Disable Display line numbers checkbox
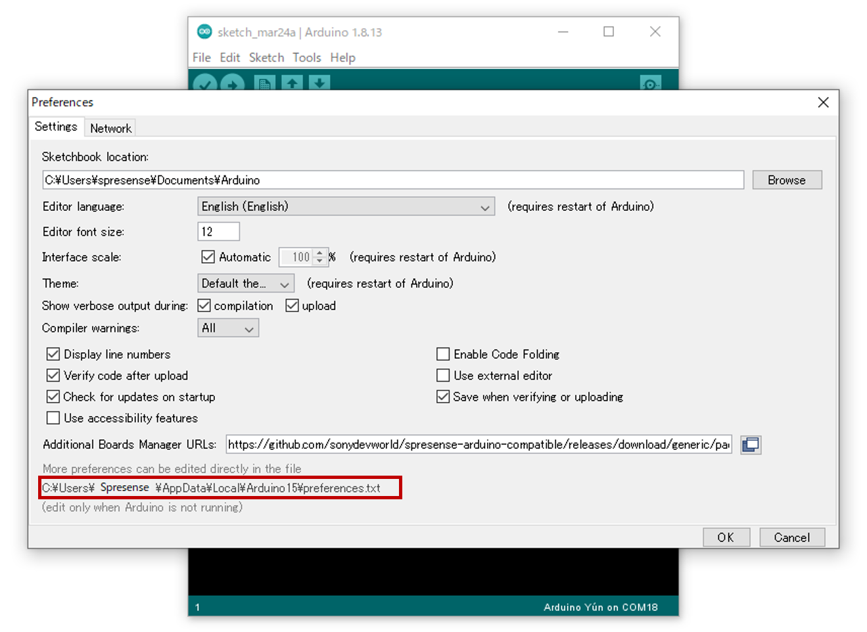The width and height of the screenshot is (867, 632). pyautogui.click(x=53, y=354)
